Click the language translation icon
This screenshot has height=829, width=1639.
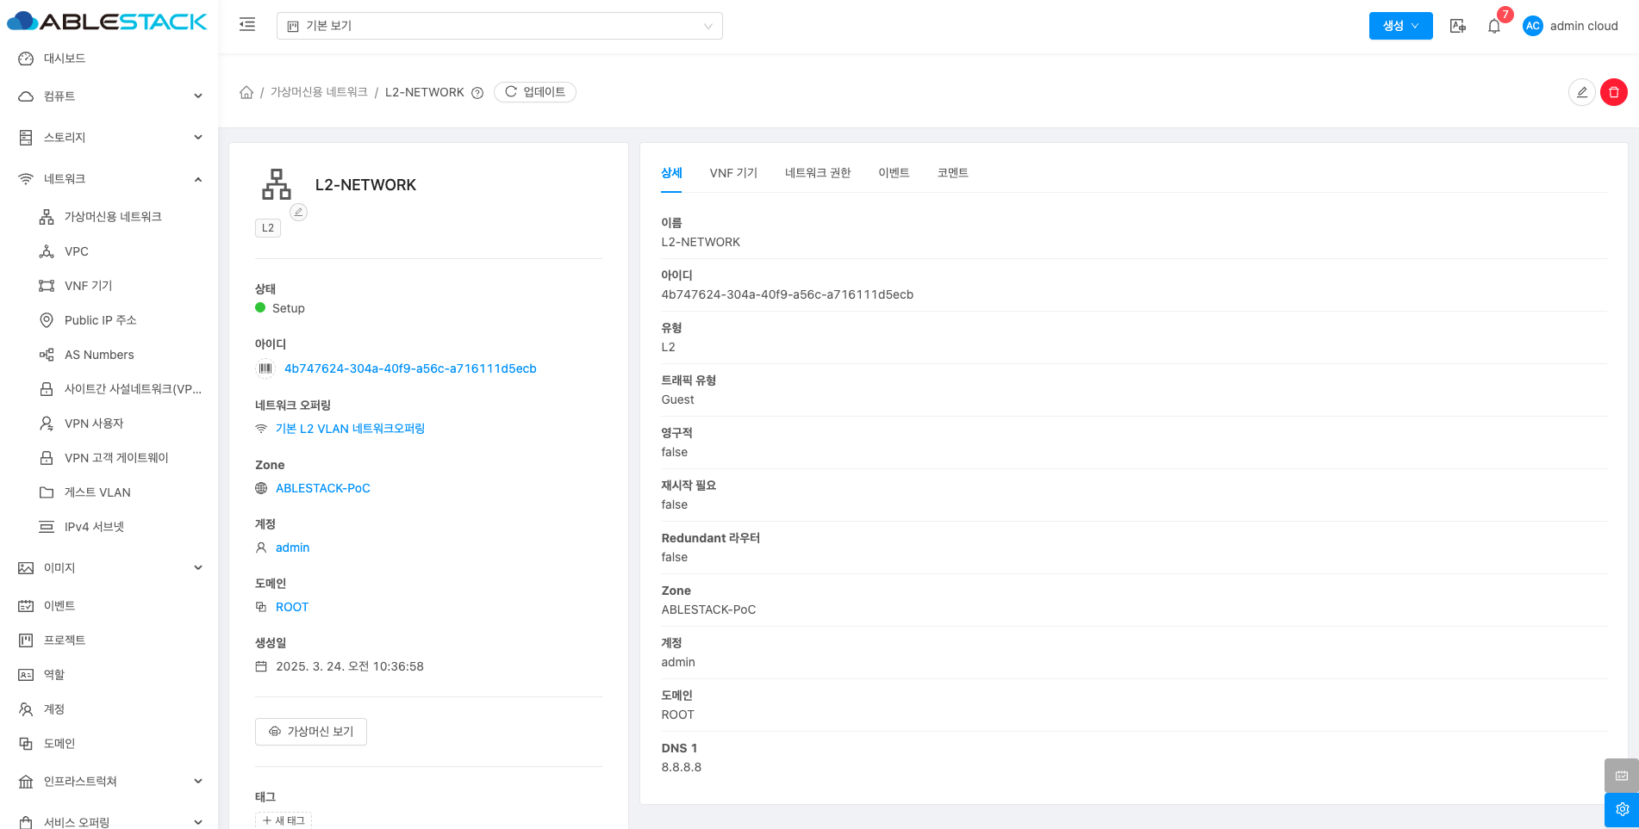click(1458, 26)
